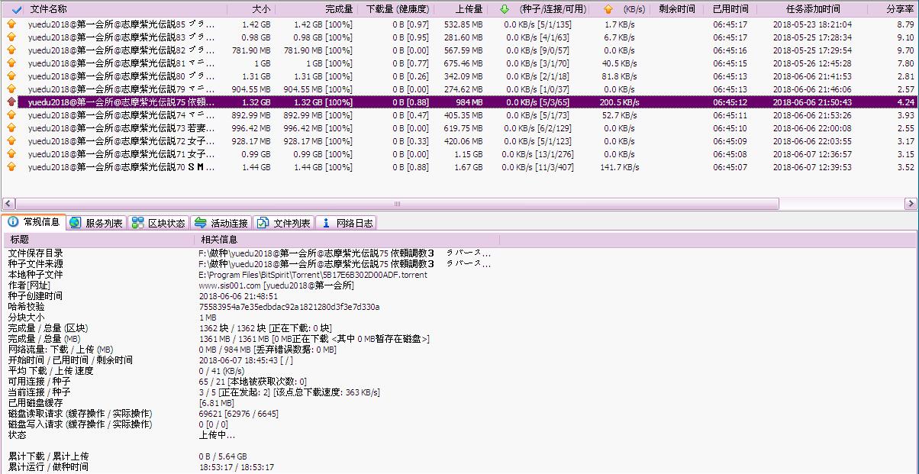Click the seeding icon of the 996.42 MB torrent 73
The height and width of the screenshot is (474, 919).
(x=11, y=128)
